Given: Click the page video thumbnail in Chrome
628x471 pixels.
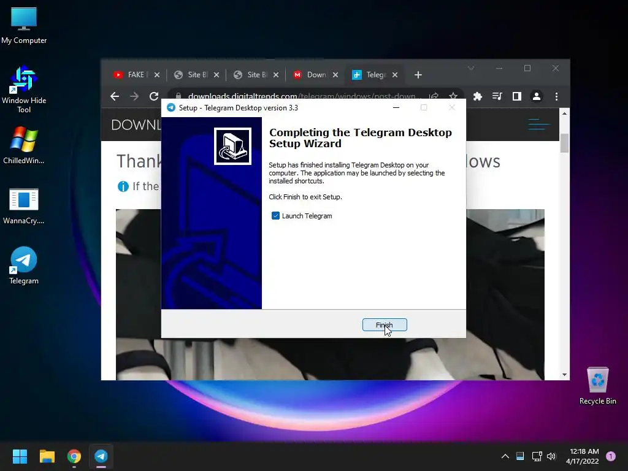Looking at the screenshot, I should coord(330,294).
